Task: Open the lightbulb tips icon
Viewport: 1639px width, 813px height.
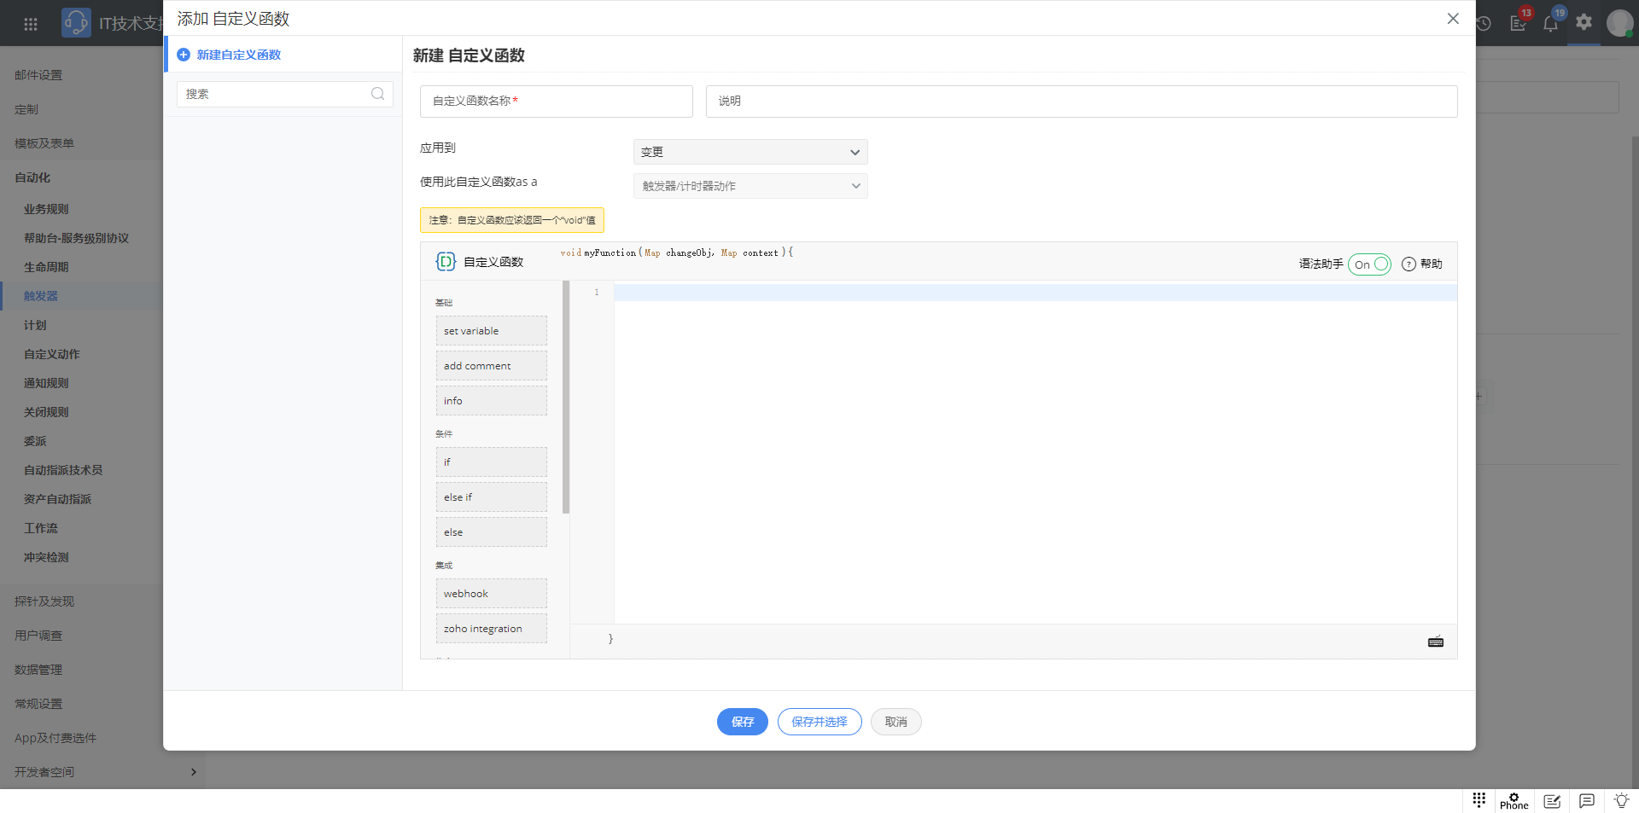Action: point(1621,800)
